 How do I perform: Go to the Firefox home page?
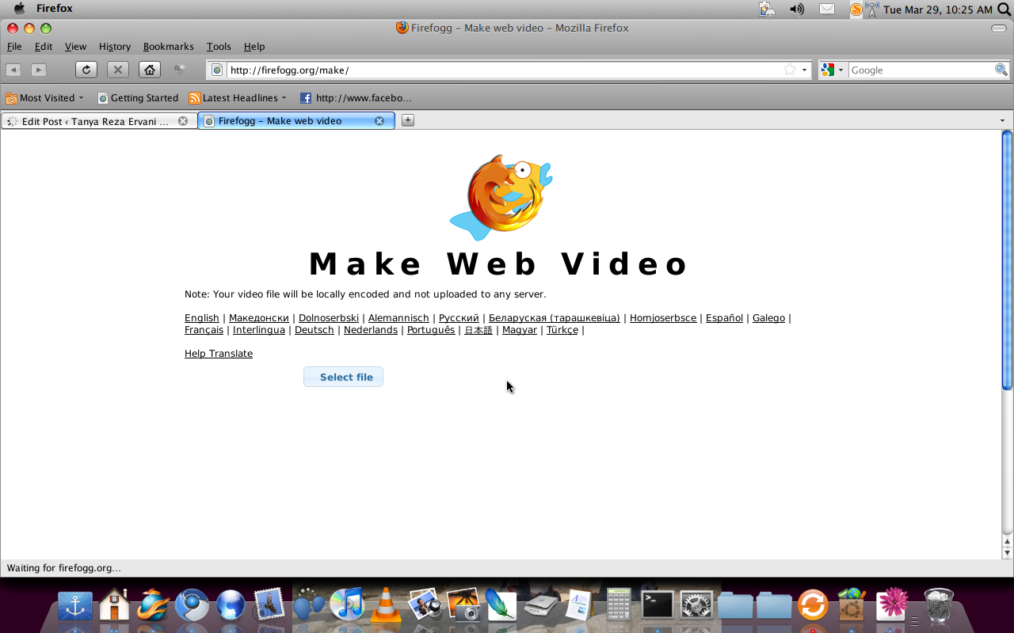point(150,70)
